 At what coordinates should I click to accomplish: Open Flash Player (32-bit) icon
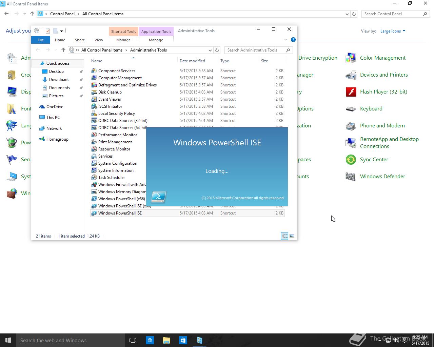(351, 92)
